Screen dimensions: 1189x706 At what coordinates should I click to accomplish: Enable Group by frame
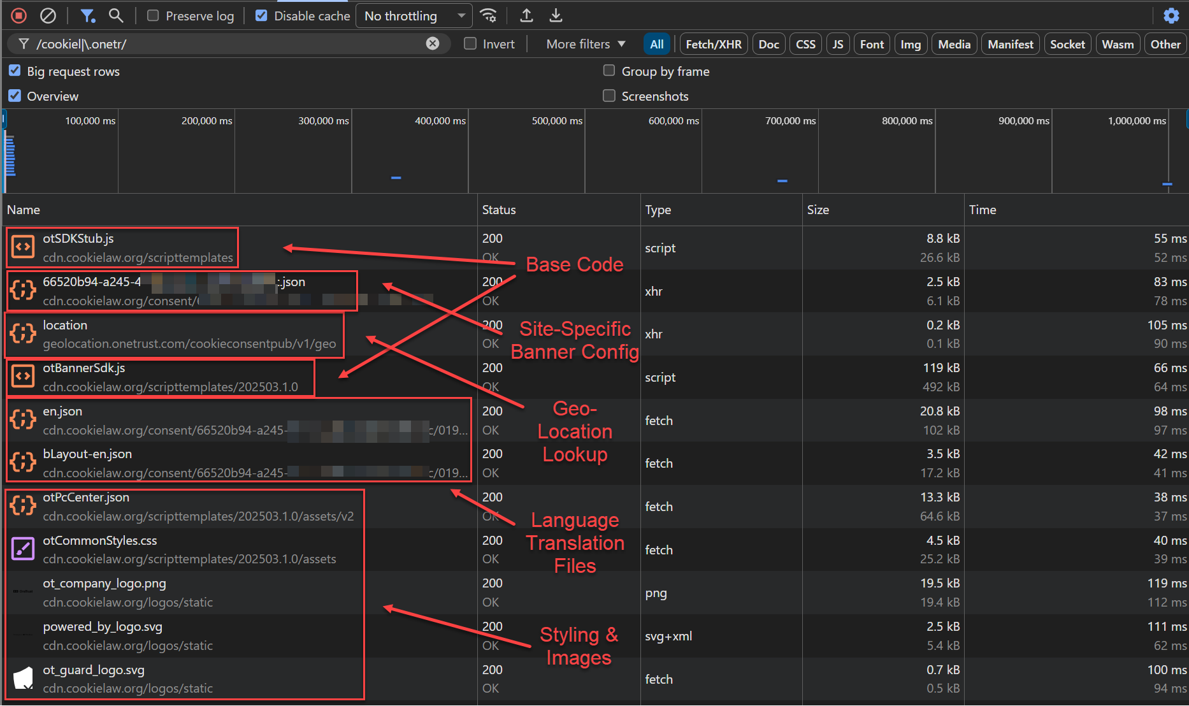609,71
